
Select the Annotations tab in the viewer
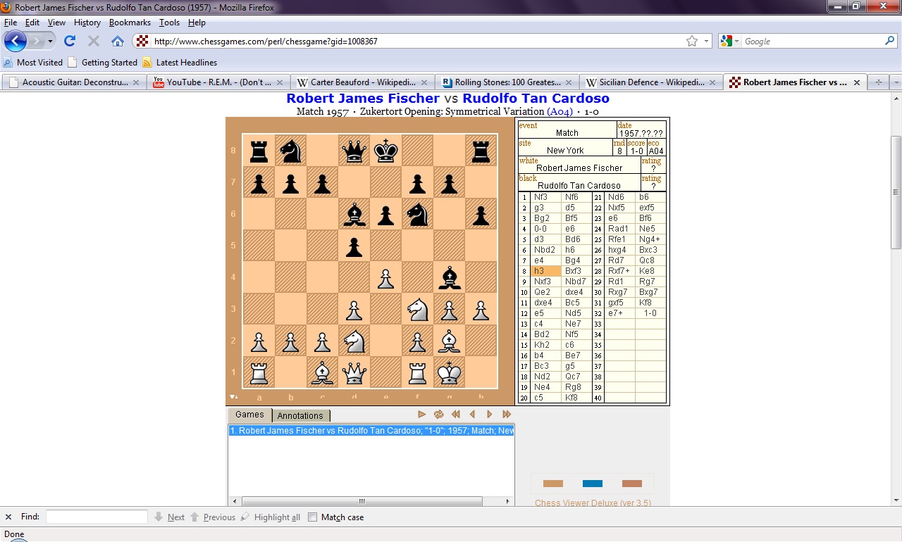(300, 416)
